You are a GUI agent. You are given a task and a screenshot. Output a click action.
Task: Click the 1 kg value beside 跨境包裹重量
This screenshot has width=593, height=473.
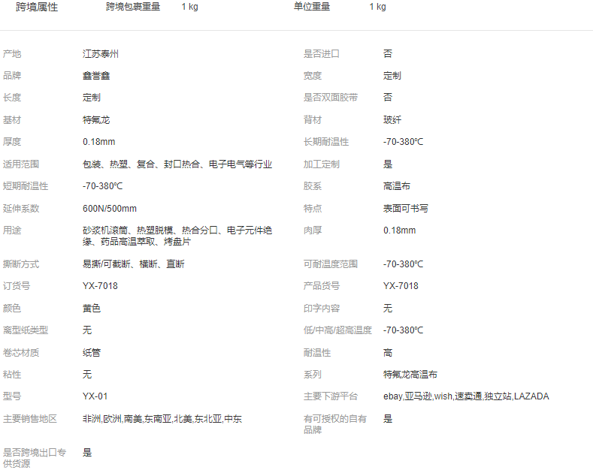pyautogui.click(x=189, y=7)
